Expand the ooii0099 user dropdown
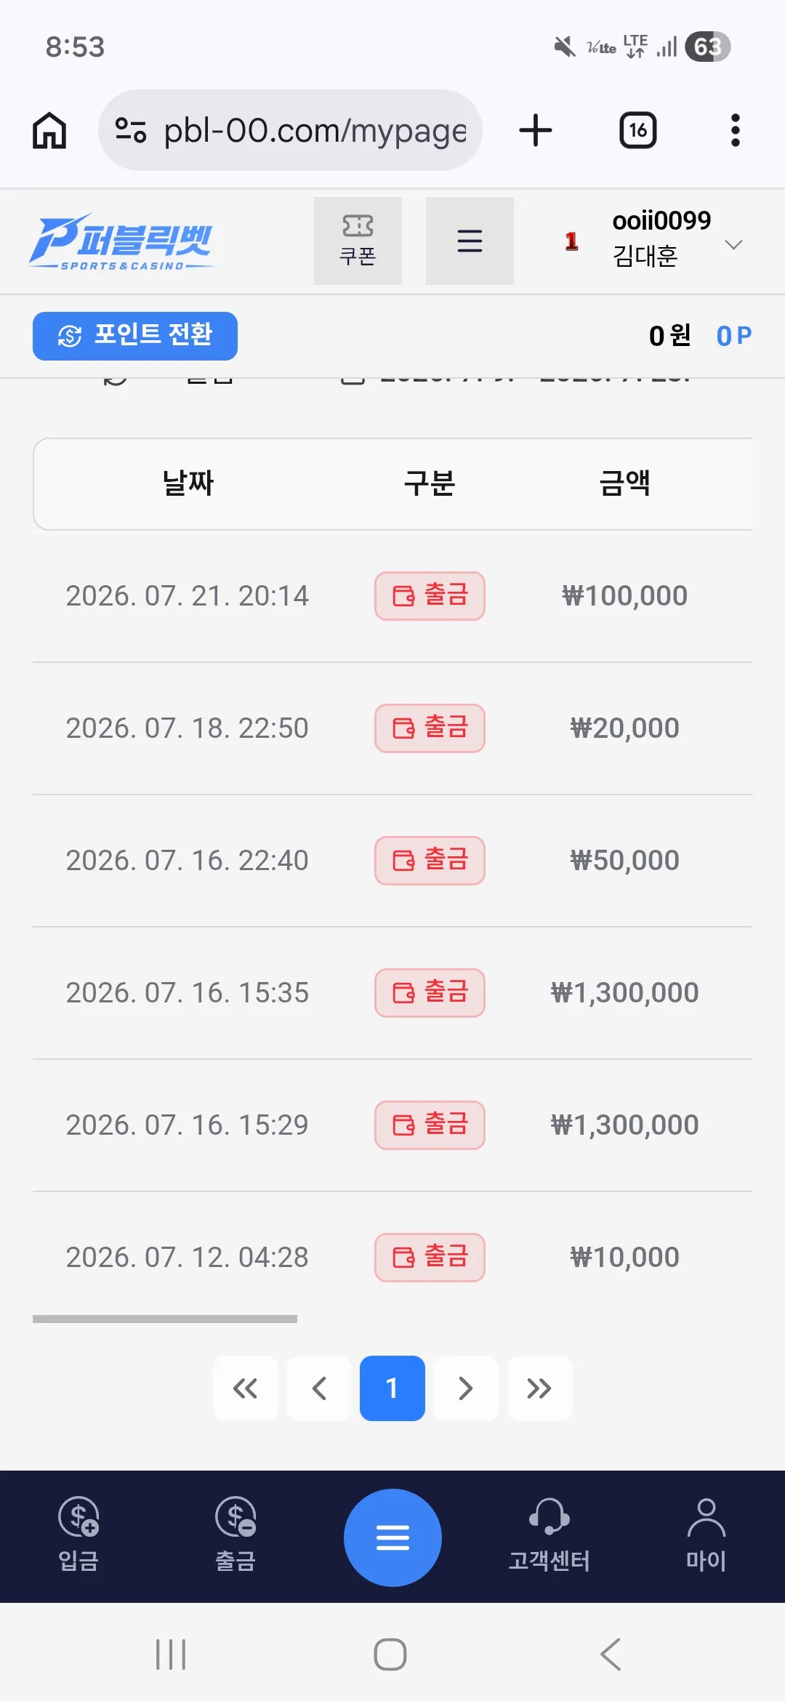This screenshot has width=785, height=1701. 733,245
